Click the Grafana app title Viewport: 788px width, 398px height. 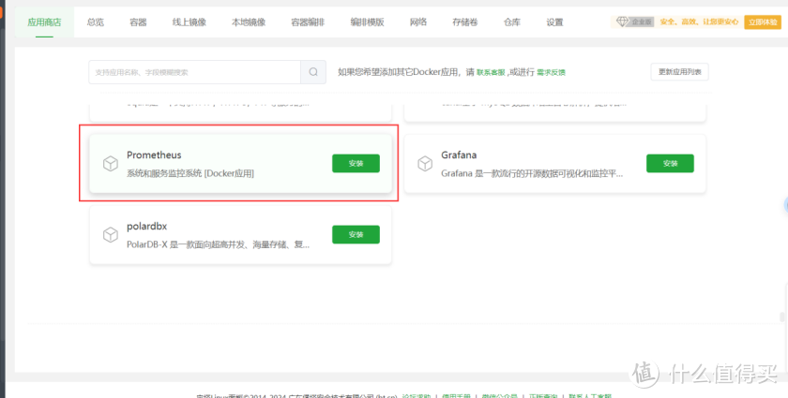tap(459, 155)
